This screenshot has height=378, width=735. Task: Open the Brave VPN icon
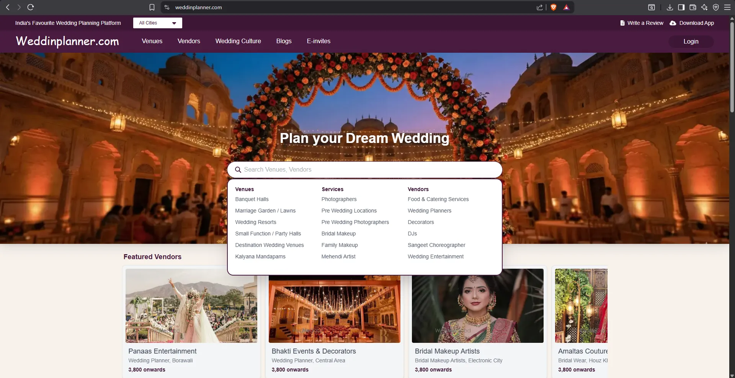click(716, 7)
